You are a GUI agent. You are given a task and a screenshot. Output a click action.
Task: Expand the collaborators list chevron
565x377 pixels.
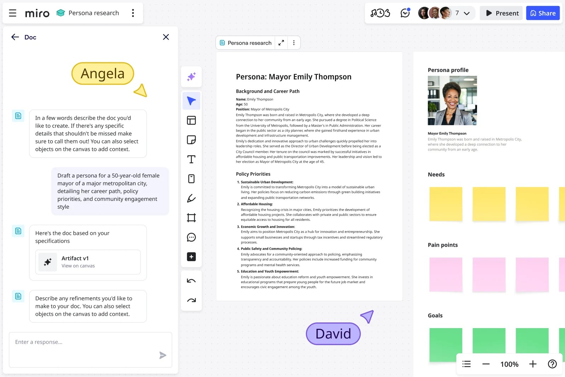click(x=467, y=13)
